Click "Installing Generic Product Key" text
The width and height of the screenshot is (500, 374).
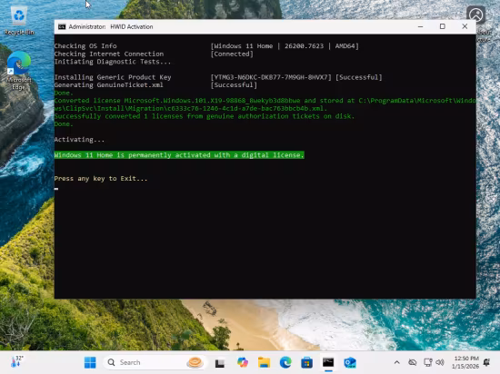click(113, 77)
